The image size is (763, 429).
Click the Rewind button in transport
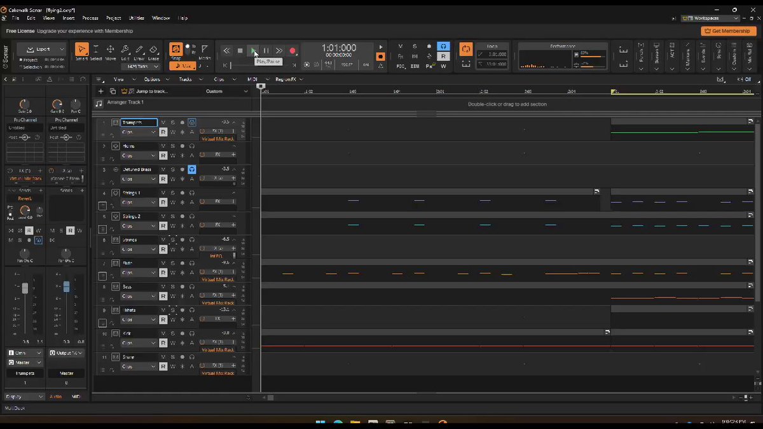226,51
